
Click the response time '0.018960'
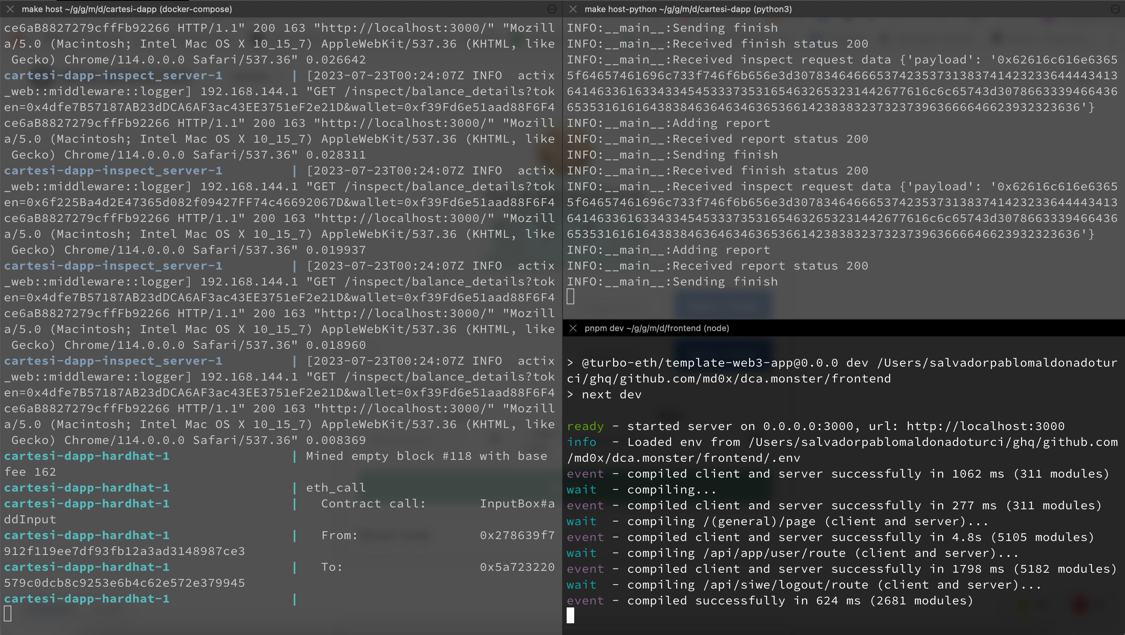click(x=335, y=345)
